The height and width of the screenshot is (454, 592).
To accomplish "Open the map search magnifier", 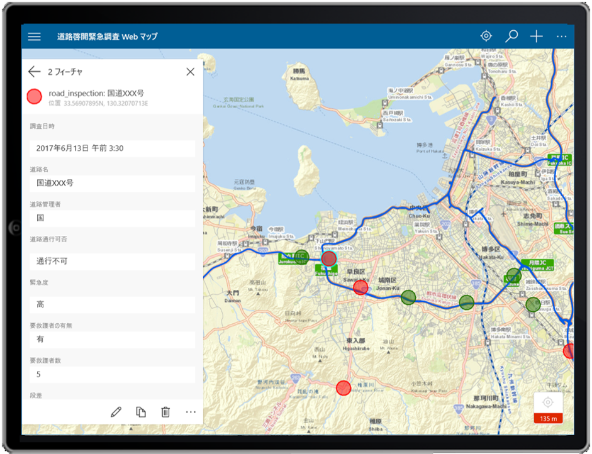I will tap(511, 36).
